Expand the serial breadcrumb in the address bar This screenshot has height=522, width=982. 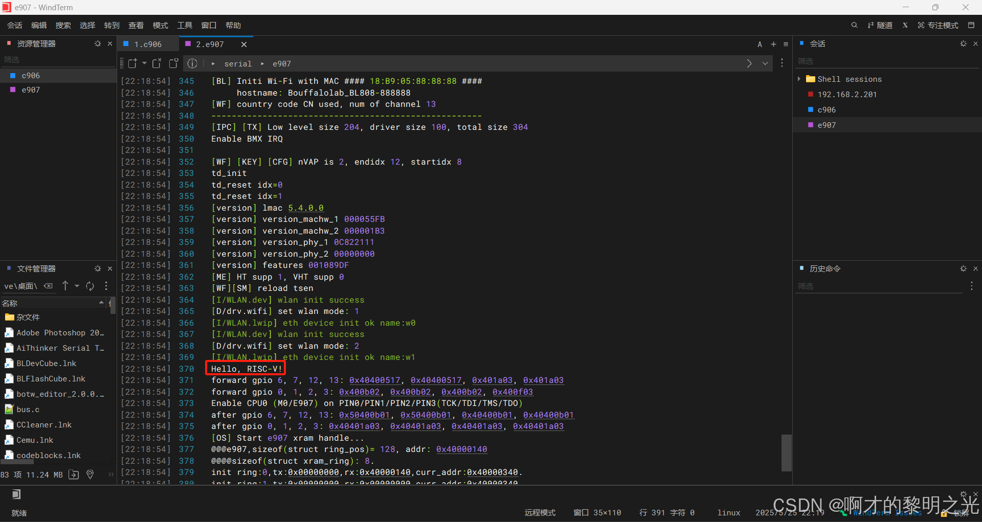click(x=262, y=63)
